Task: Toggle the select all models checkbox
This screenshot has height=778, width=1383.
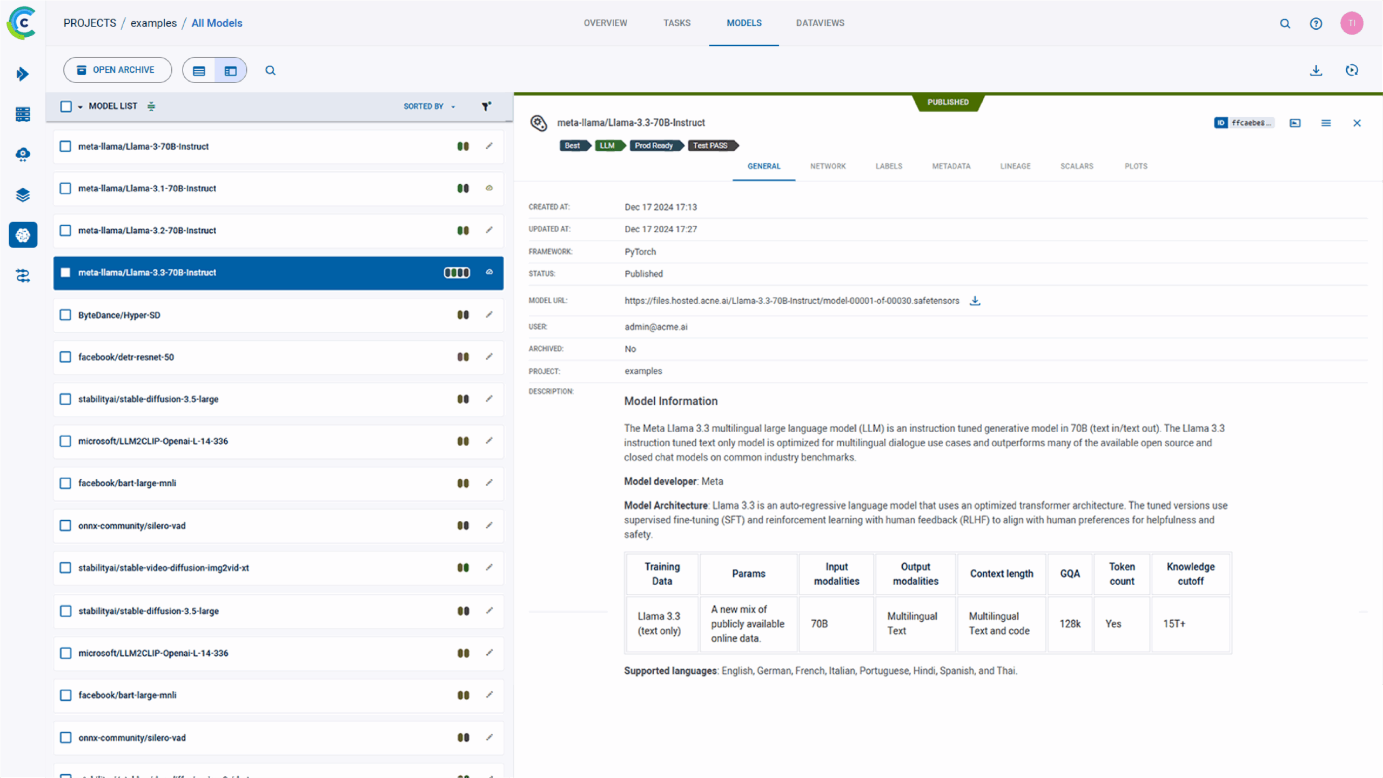Action: click(x=66, y=106)
